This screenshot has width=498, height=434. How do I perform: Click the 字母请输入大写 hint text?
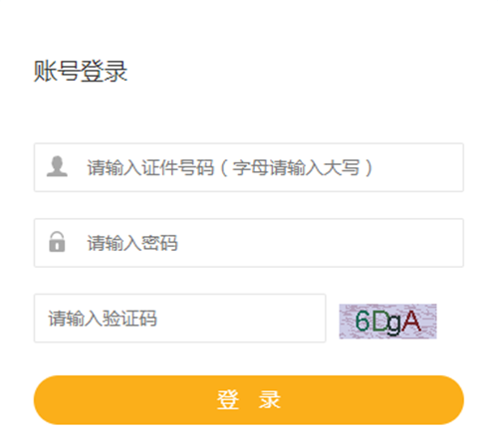[296, 168]
